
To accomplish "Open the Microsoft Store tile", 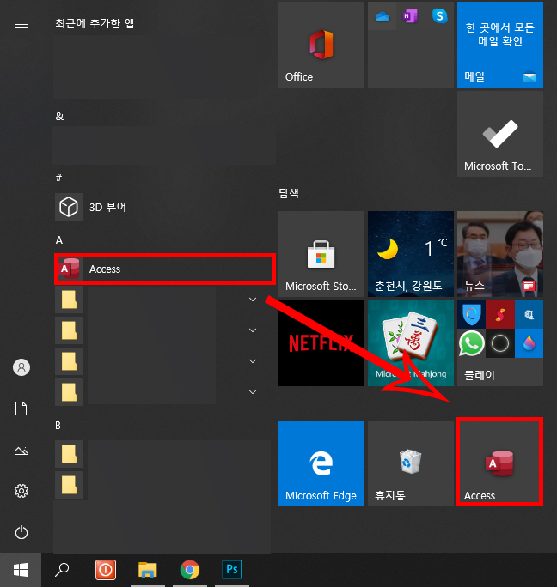I will [x=321, y=254].
